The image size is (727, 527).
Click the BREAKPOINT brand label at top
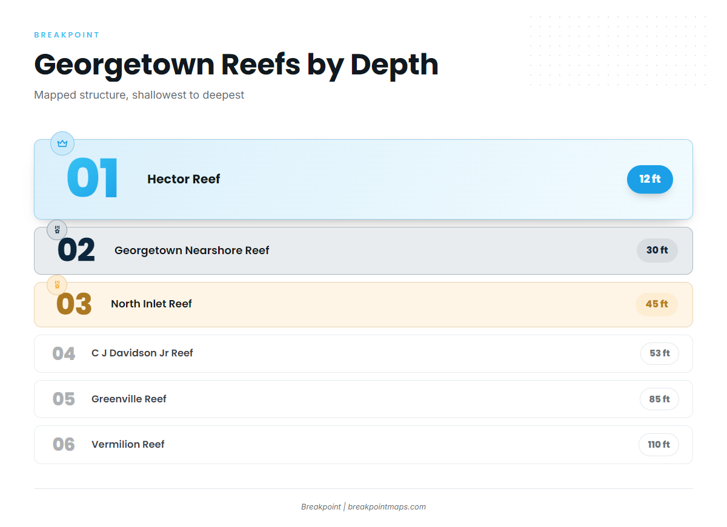[x=67, y=35]
